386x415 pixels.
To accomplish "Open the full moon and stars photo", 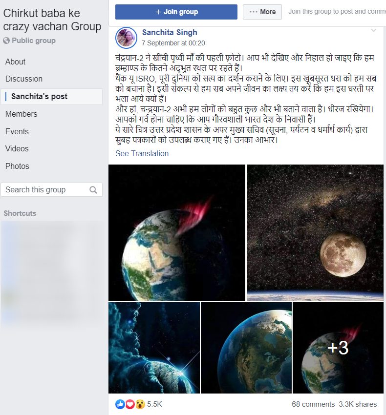I will point(315,232).
